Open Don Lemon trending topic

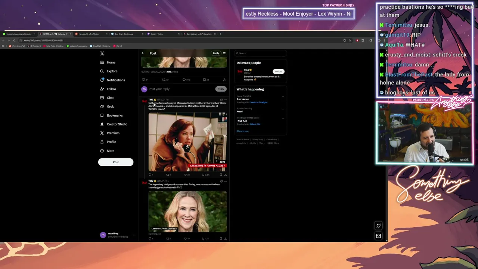pos(243,99)
